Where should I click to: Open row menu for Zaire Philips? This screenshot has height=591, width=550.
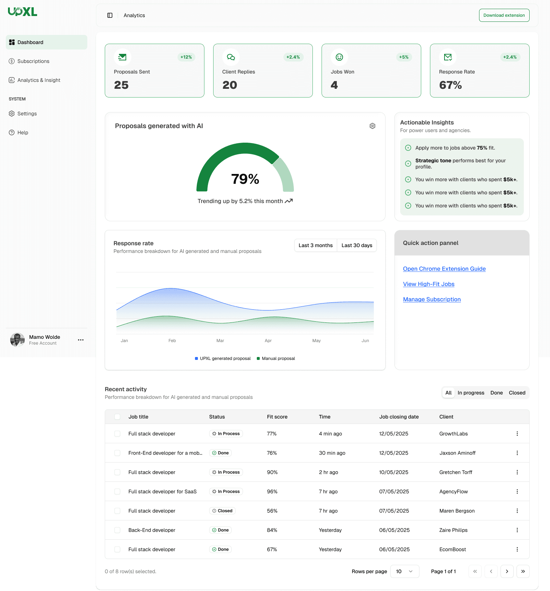[x=517, y=530]
